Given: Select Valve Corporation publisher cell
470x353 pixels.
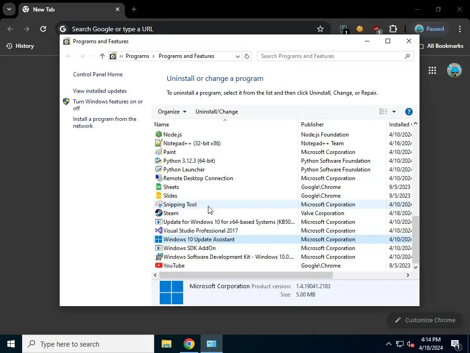Looking at the screenshot, I should [323, 213].
